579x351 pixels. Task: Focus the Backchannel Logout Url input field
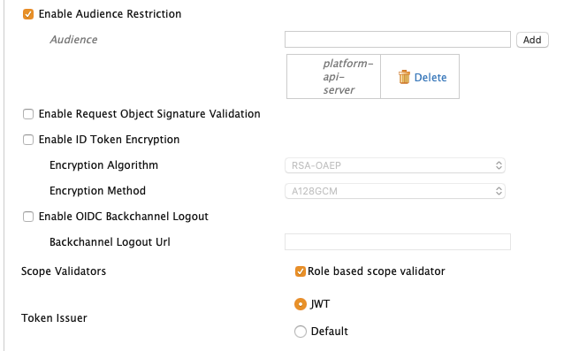click(397, 241)
